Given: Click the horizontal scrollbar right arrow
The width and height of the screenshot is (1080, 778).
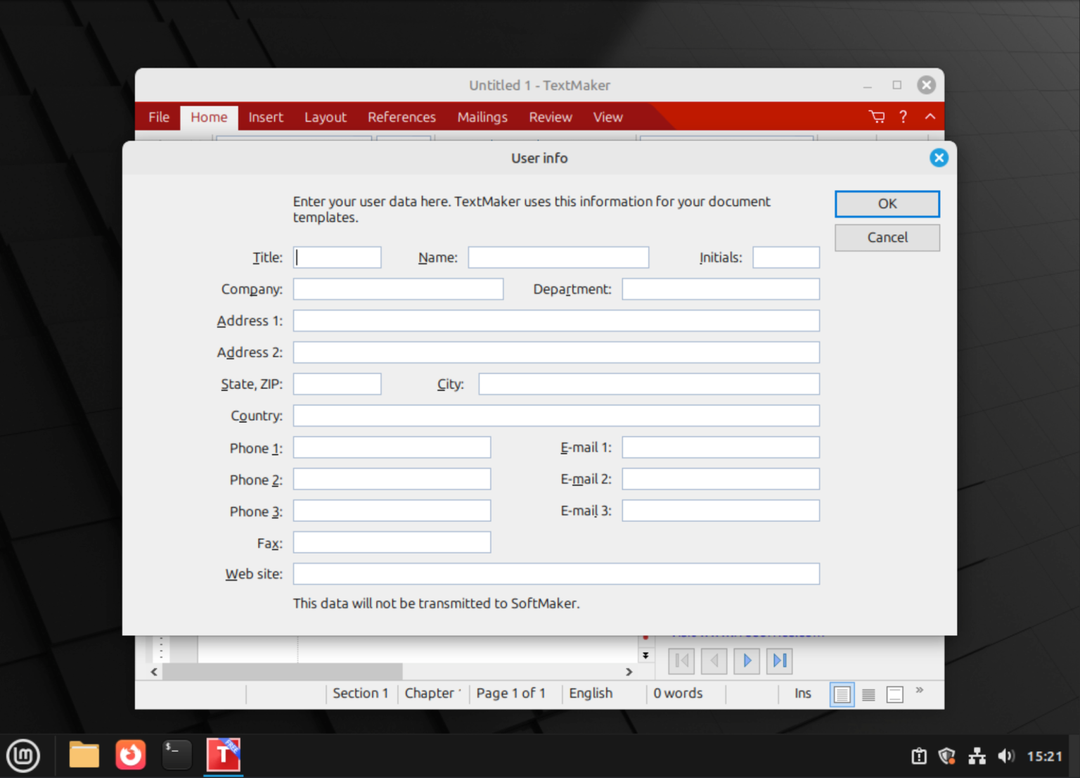Looking at the screenshot, I should 629,672.
